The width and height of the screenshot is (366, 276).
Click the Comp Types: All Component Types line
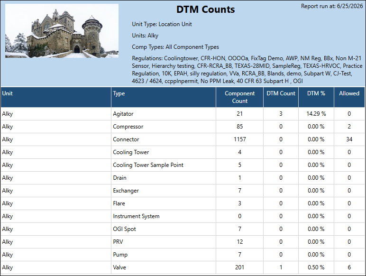tap(175, 47)
